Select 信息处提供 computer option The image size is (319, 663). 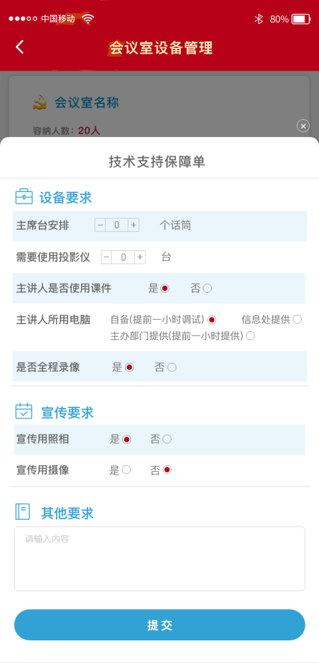tap(297, 320)
